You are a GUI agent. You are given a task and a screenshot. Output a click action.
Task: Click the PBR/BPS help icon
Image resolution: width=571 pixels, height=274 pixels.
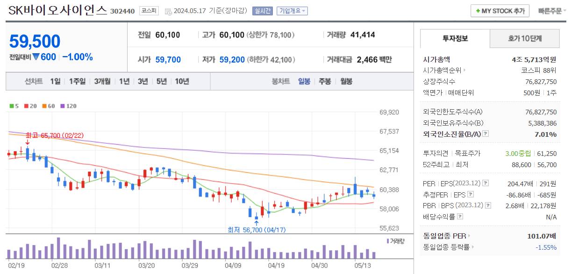click(487, 205)
